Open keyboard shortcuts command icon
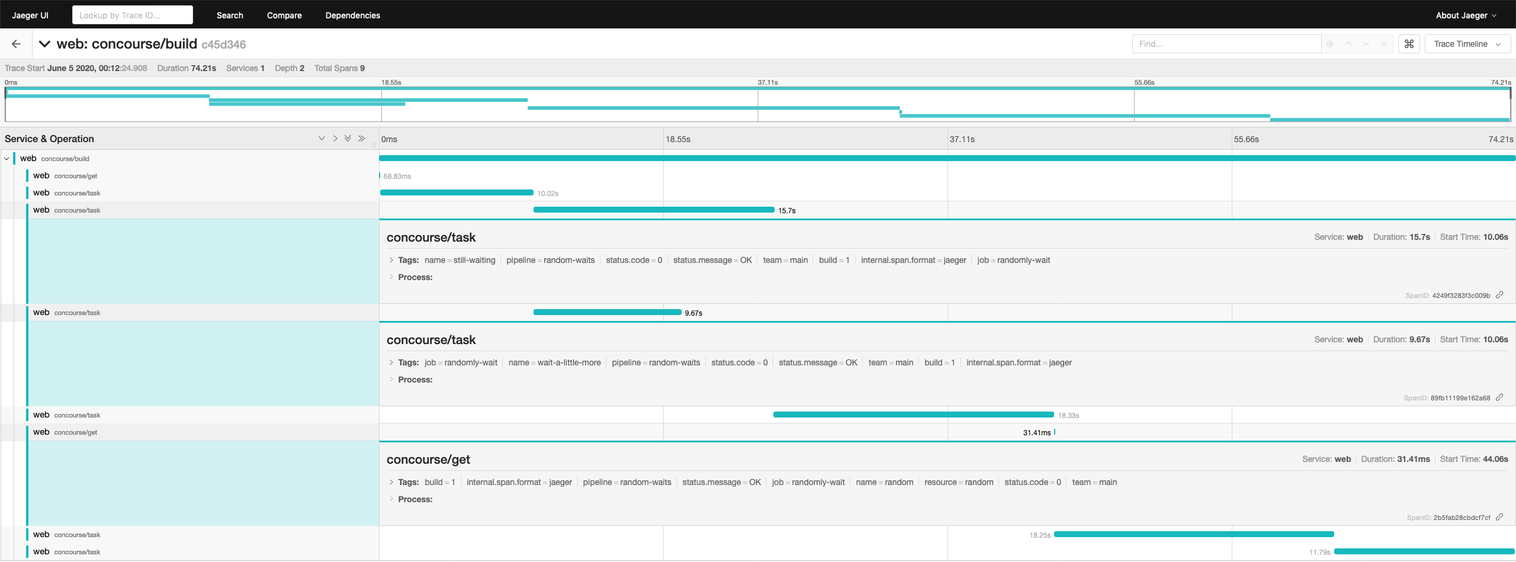The height and width of the screenshot is (562, 1516). pos(1409,44)
